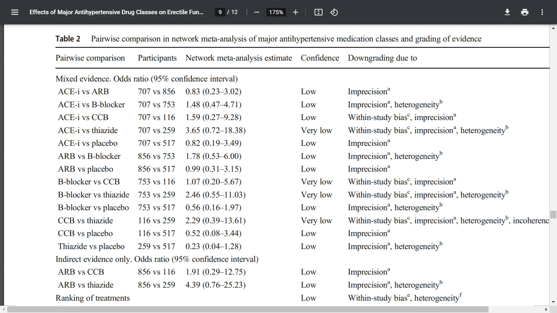Click estimate '0.23 (0.04–1.28)'
Image resolution: width=557 pixels, height=313 pixels.
click(214, 246)
